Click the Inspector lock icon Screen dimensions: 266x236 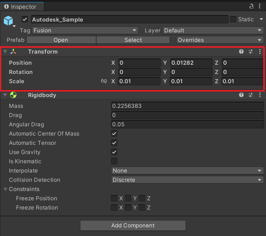252,6
